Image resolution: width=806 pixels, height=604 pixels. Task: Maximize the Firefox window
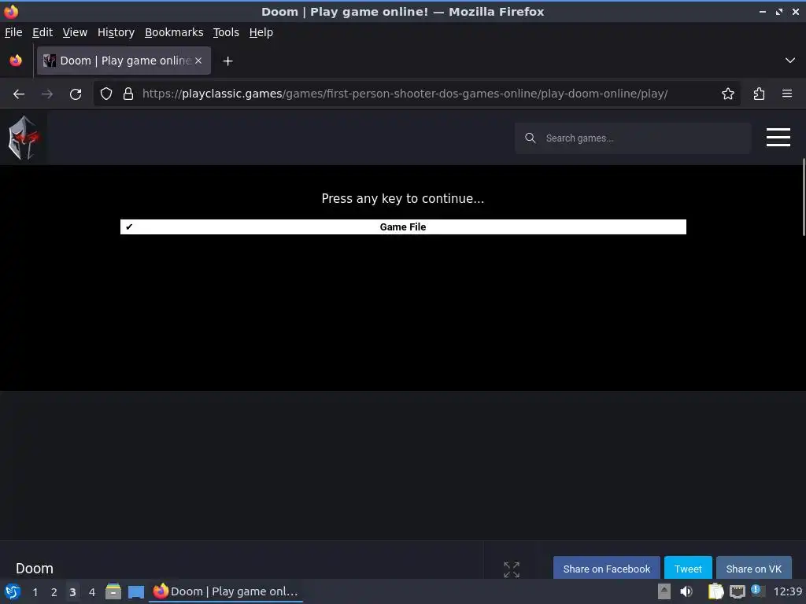tap(779, 11)
